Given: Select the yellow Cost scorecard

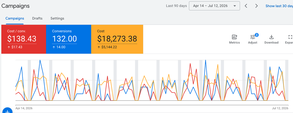Looking at the screenshot, I should (117, 39).
